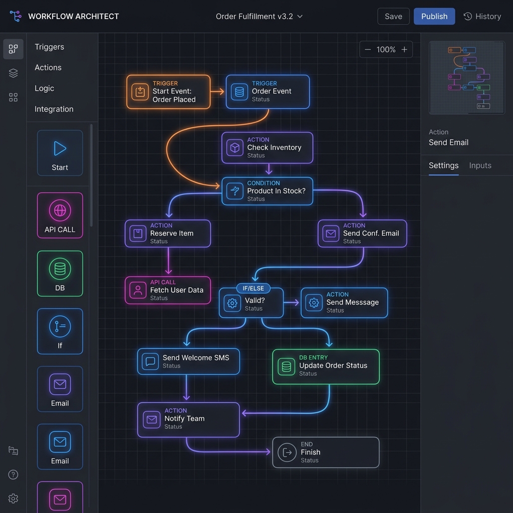Select the Fetch User Data node title
Viewport: 513px width, 513px height.
point(177,290)
